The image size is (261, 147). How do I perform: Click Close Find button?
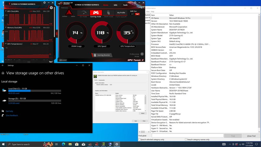(x=251, y=136)
